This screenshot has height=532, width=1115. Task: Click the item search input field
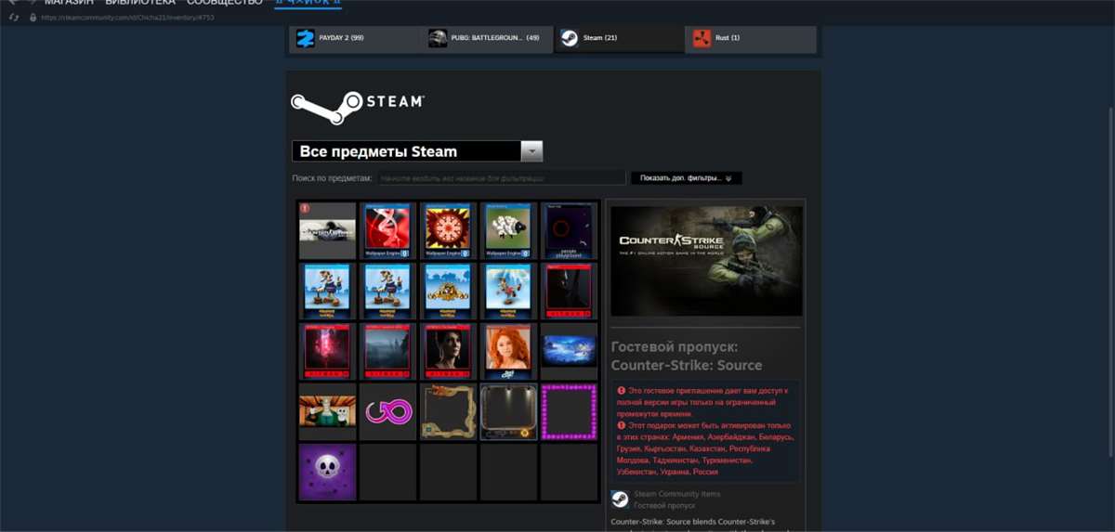[x=502, y=178]
